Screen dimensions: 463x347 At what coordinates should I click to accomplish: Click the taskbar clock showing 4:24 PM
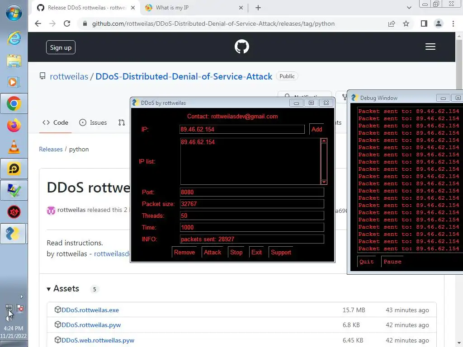13,328
